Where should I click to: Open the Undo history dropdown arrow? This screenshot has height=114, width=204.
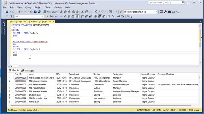(x=99, y=12)
